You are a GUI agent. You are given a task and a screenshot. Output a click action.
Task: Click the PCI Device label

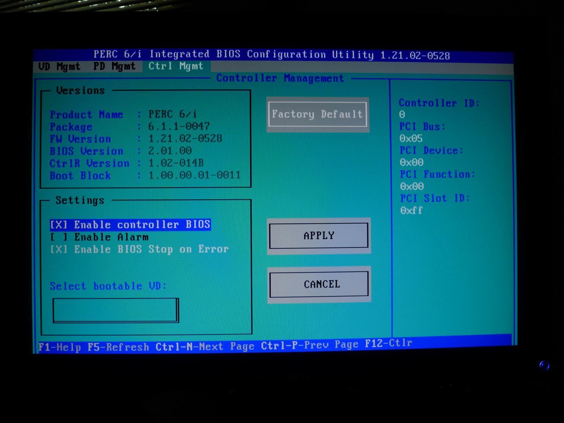pos(431,151)
